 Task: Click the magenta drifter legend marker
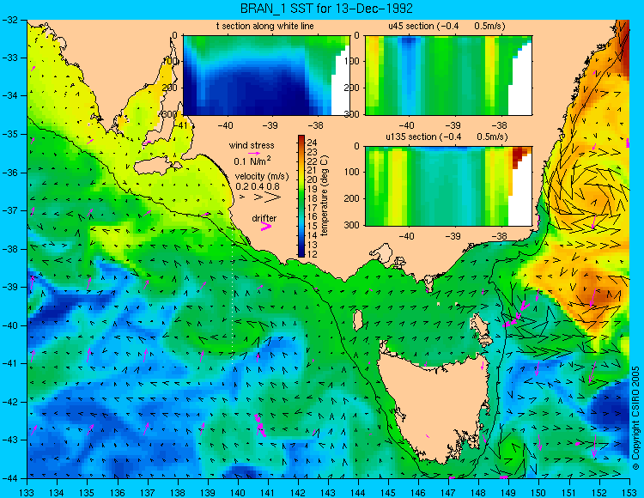pyautogui.click(x=266, y=227)
